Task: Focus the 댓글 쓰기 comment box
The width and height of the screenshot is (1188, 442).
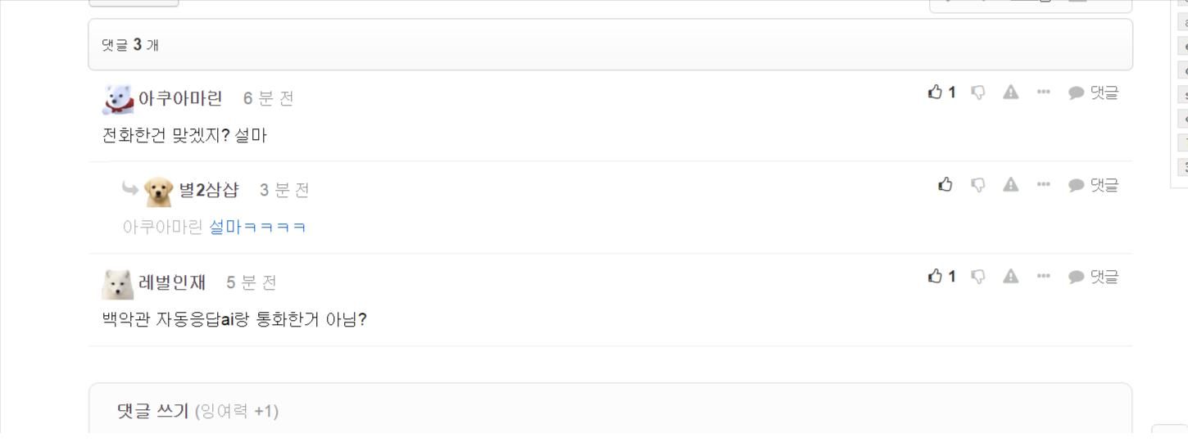Action: [x=610, y=408]
